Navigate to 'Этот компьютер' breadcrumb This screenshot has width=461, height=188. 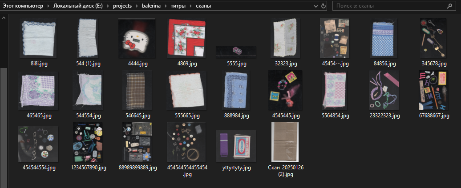coord(24,6)
